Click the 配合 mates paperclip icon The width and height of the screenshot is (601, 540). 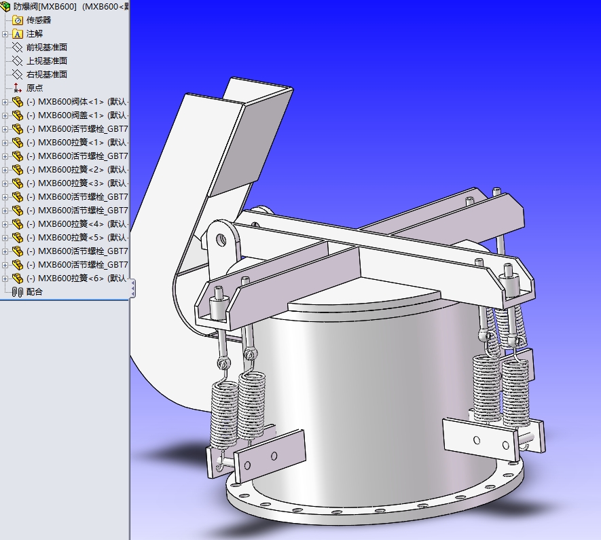(x=17, y=292)
